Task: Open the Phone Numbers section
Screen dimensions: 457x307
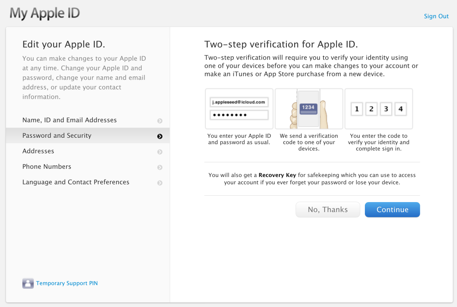Action: pos(47,167)
